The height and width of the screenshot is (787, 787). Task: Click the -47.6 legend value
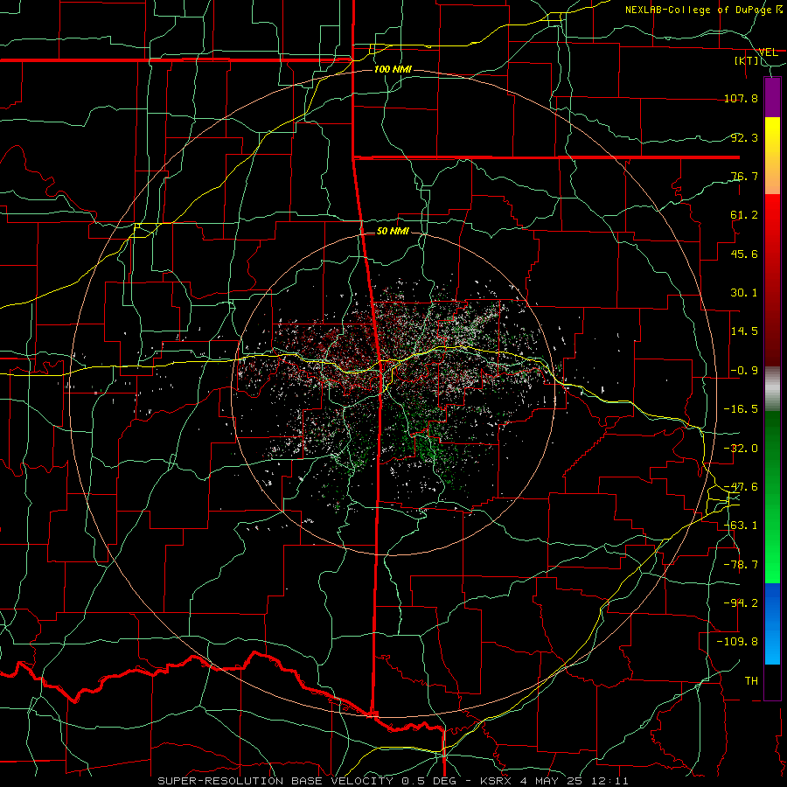click(741, 487)
